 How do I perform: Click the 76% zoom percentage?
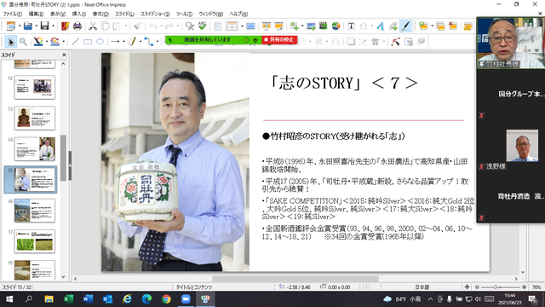[x=536, y=287]
